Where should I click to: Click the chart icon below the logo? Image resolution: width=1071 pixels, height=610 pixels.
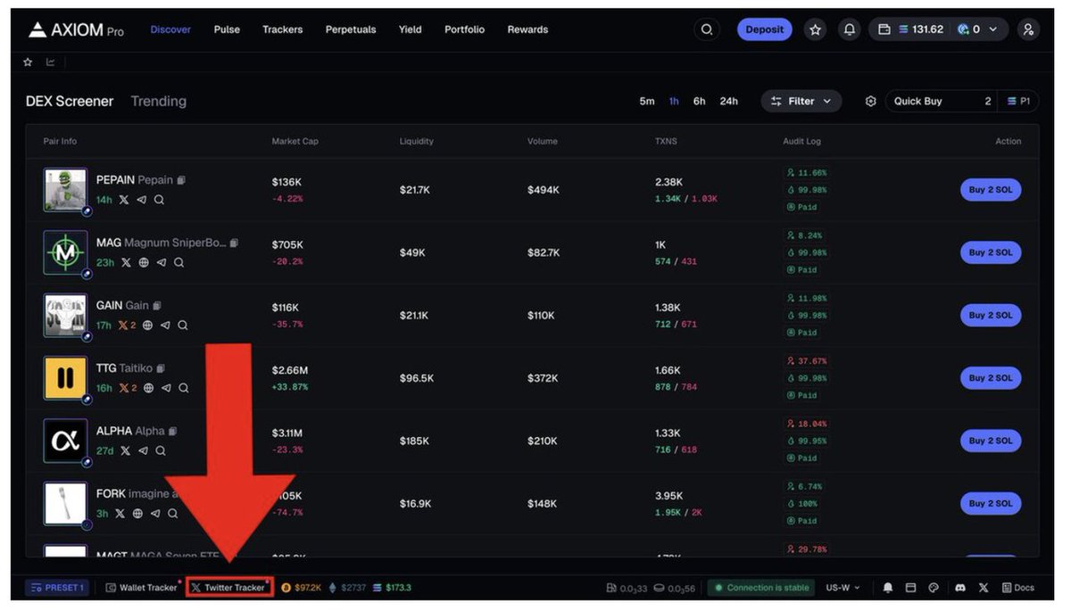[x=50, y=62]
